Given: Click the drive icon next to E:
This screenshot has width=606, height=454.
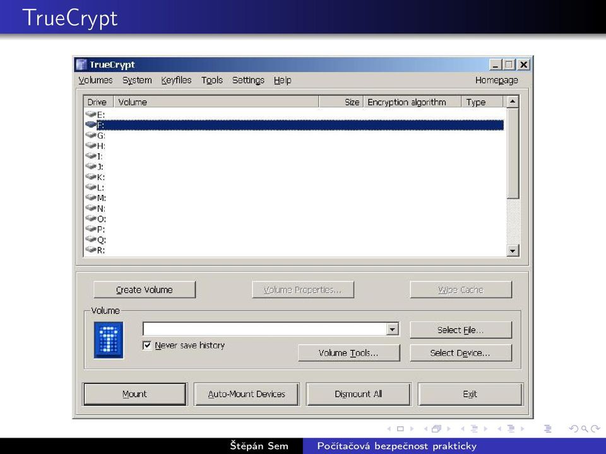Looking at the screenshot, I should point(91,114).
